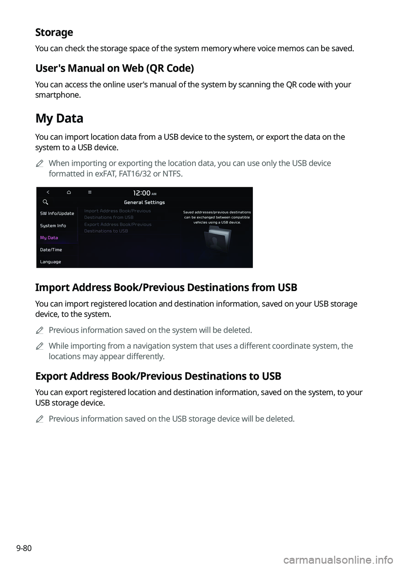Click the page number 9-80
The width and height of the screenshot is (400, 567).
[25, 548]
